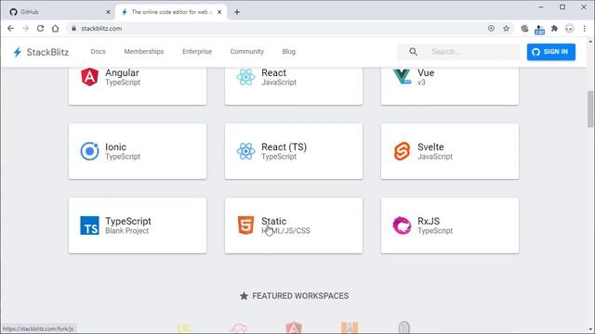Click the star icon beside Featured Workspaces
The height and width of the screenshot is (334, 595).
[244, 296]
